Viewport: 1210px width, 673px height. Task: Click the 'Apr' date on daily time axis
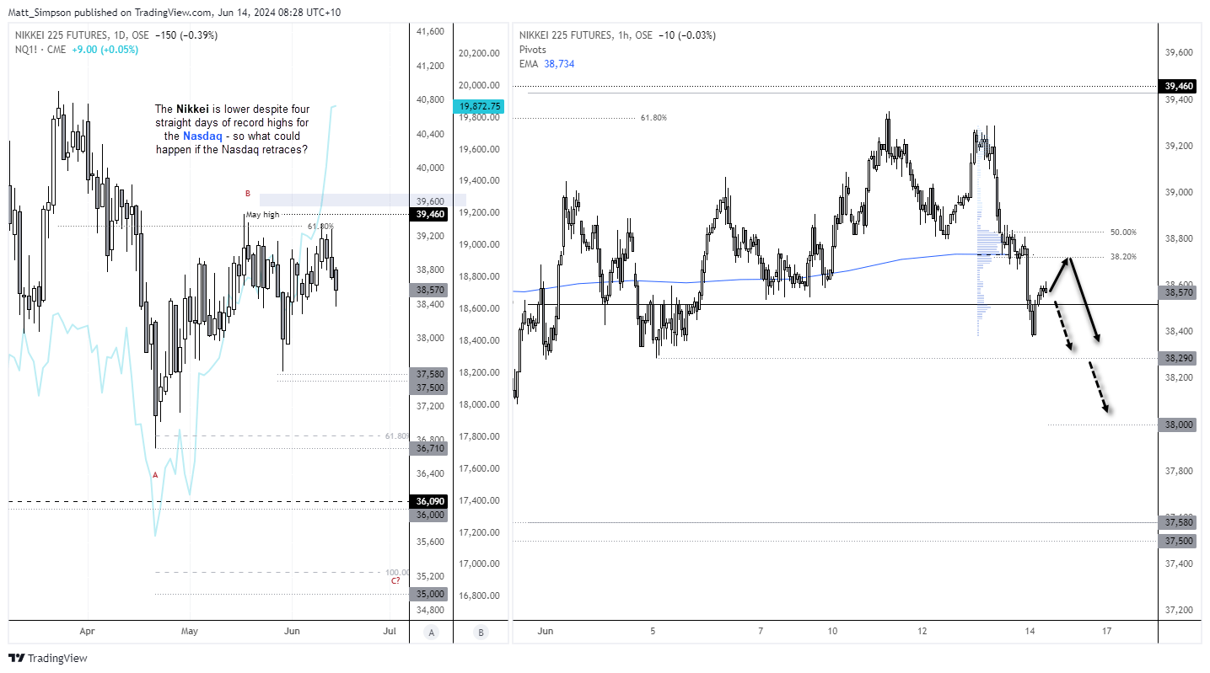pyautogui.click(x=88, y=631)
